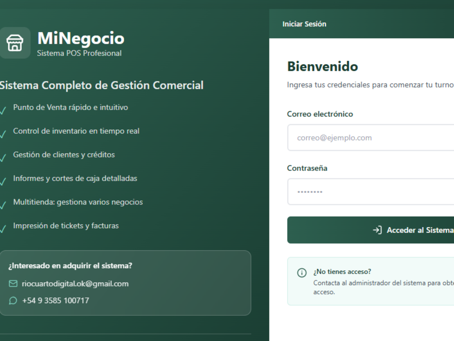Click the Correo electrónico label
The image size is (454, 341).
click(320, 114)
